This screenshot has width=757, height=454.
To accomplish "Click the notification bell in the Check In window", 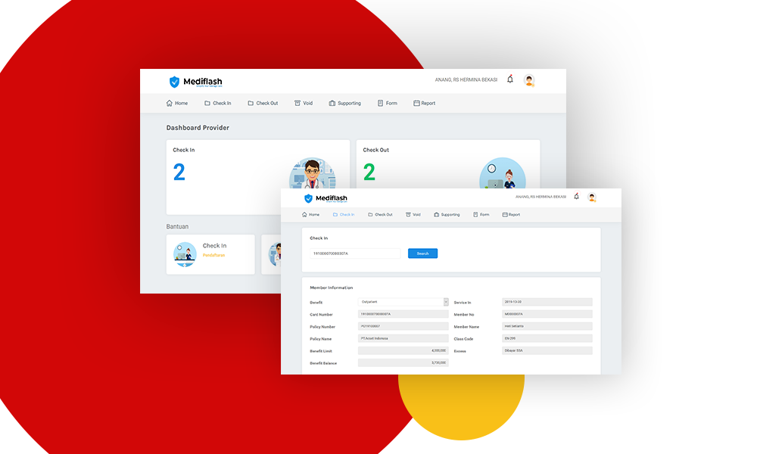I will click(x=576, y=197).
